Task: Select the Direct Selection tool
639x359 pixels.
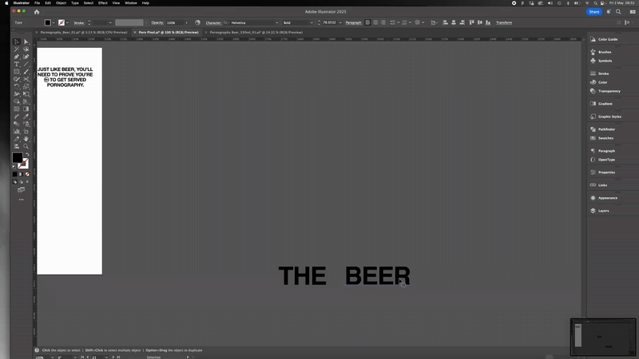Action: 26,41
